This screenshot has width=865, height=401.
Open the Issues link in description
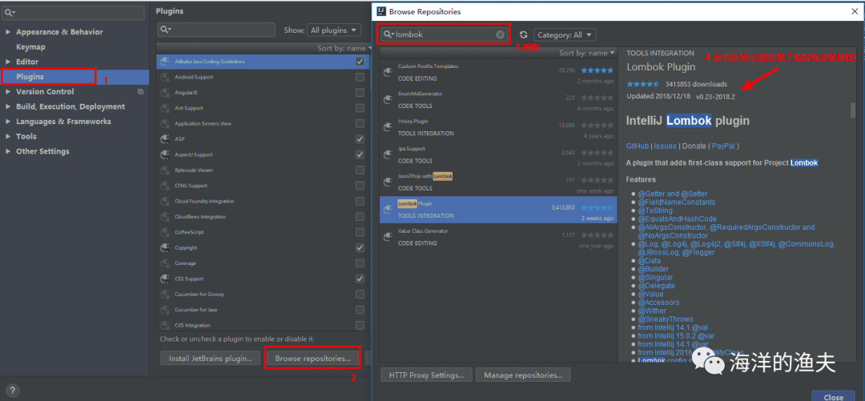tap(665, 146)
